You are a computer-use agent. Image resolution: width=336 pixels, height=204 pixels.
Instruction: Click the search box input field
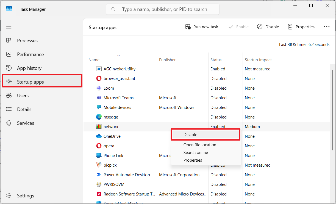pyautogui.click(x=164, y=9)
